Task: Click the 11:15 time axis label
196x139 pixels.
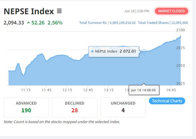Action: click(26, 90)
